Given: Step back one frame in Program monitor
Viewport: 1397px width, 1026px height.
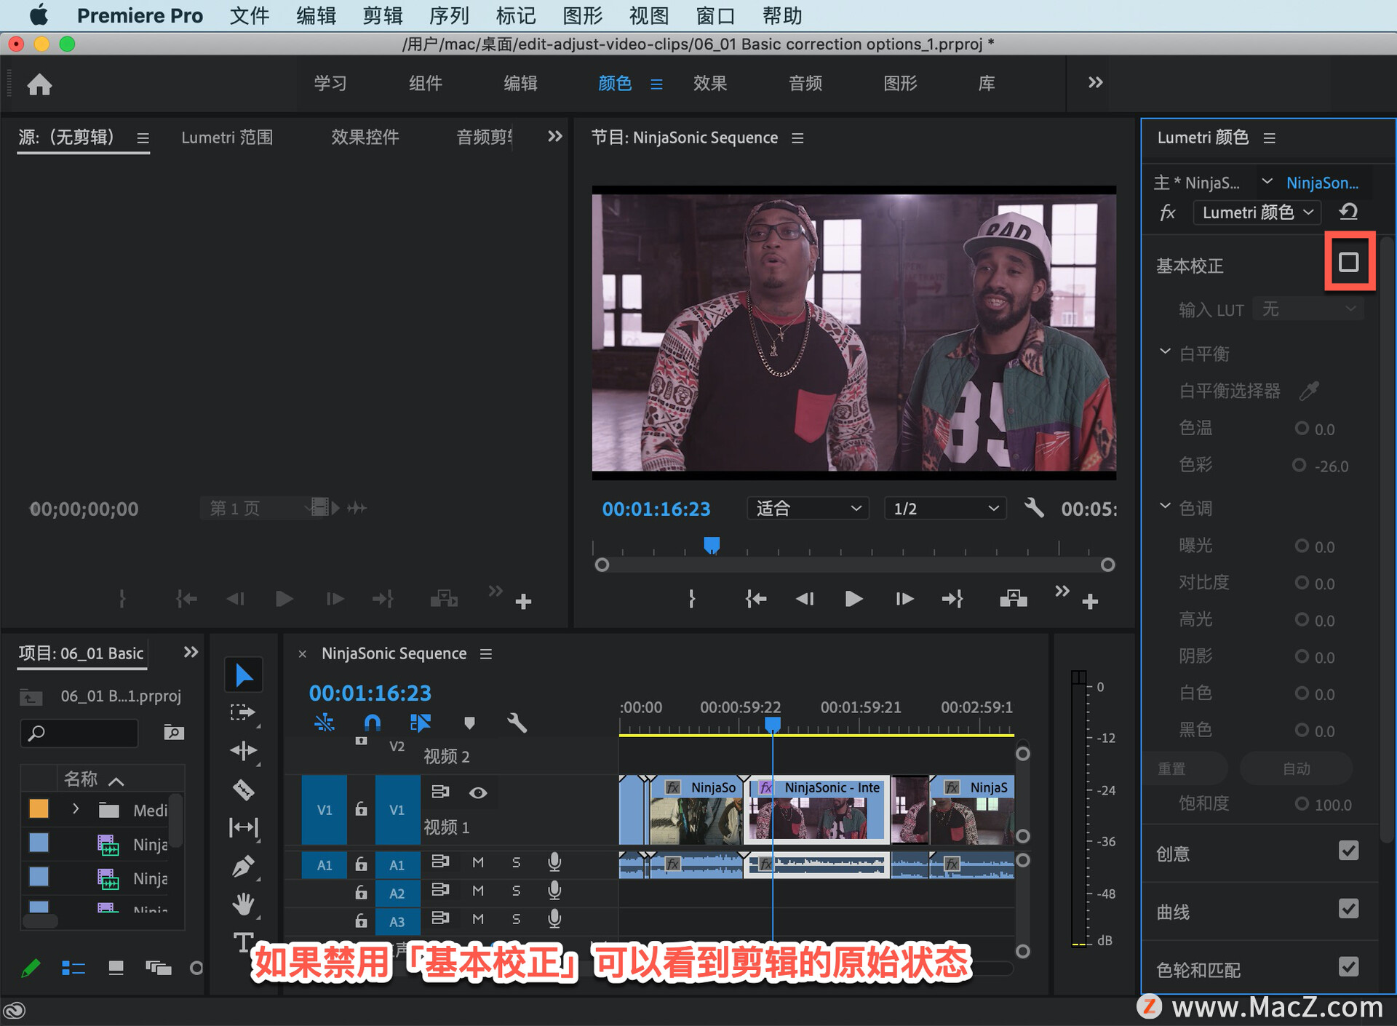Looking at the screenshot, I should (x=805, y=599).
